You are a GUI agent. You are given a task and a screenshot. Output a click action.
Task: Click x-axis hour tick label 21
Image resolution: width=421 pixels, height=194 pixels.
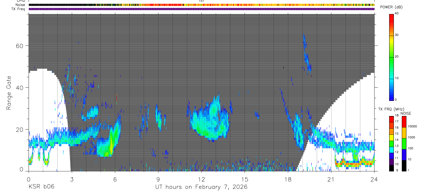pyautogui.click(x=331, y=179)
